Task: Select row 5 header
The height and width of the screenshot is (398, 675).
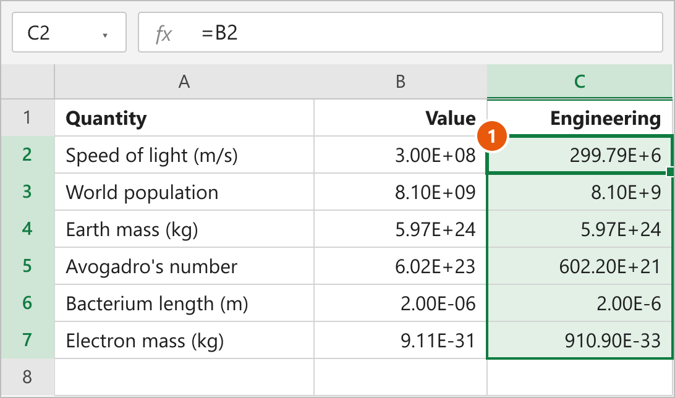Action: [x=28, y=266]
